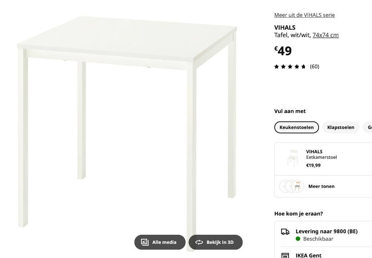Click the 3D rotation icon on Bekijk in 3D
372x258 pixels.
pyautogui.click(x=199, y=242)
